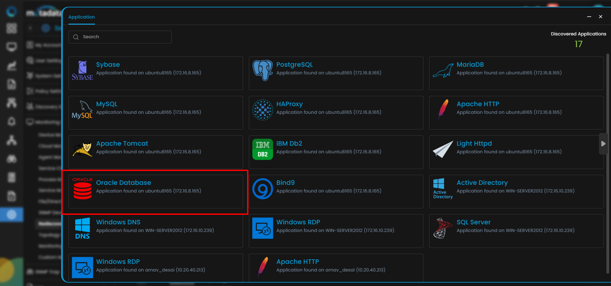Click the highlighted settings gear sidebar icon
The image size is (611, 286).
12,215
